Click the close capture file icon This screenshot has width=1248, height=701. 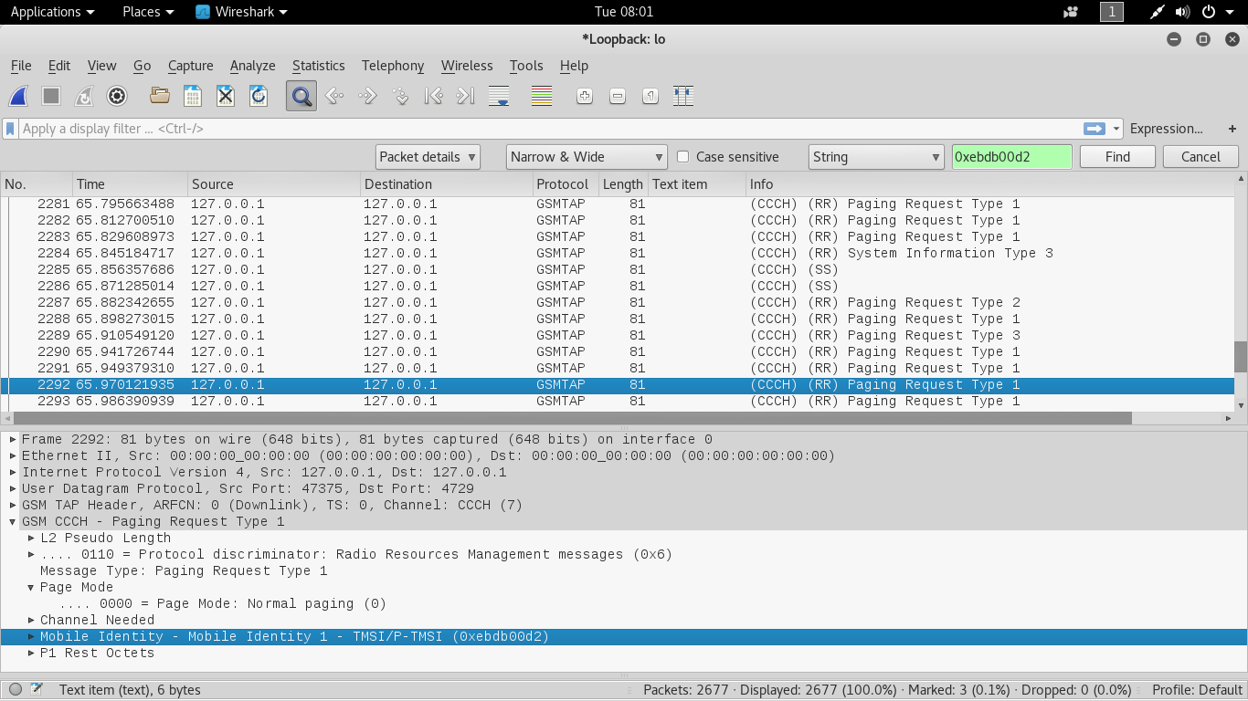point(226,96)
